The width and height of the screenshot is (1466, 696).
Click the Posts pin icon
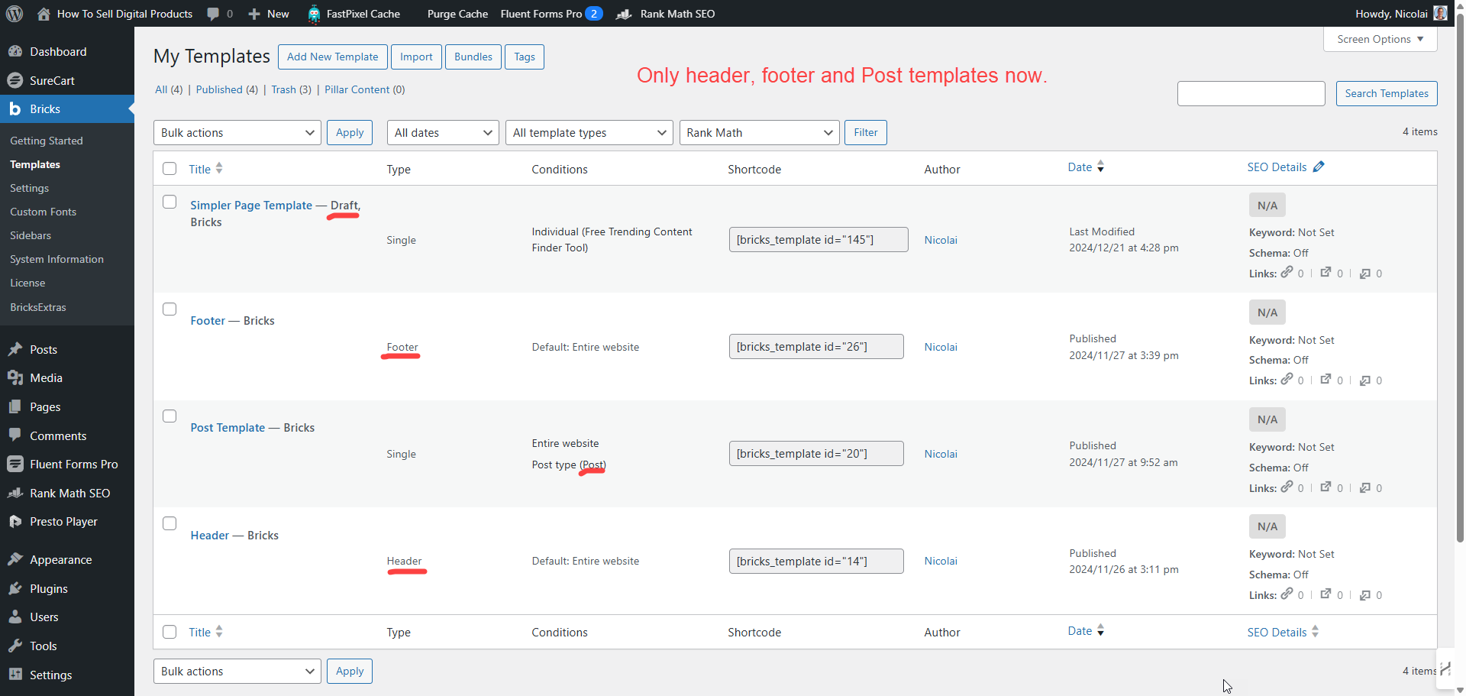point(15,349)
